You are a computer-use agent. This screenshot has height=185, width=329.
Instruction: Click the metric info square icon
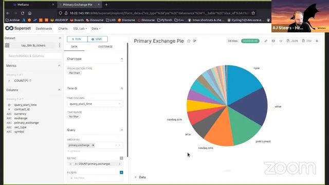[121, 158]
